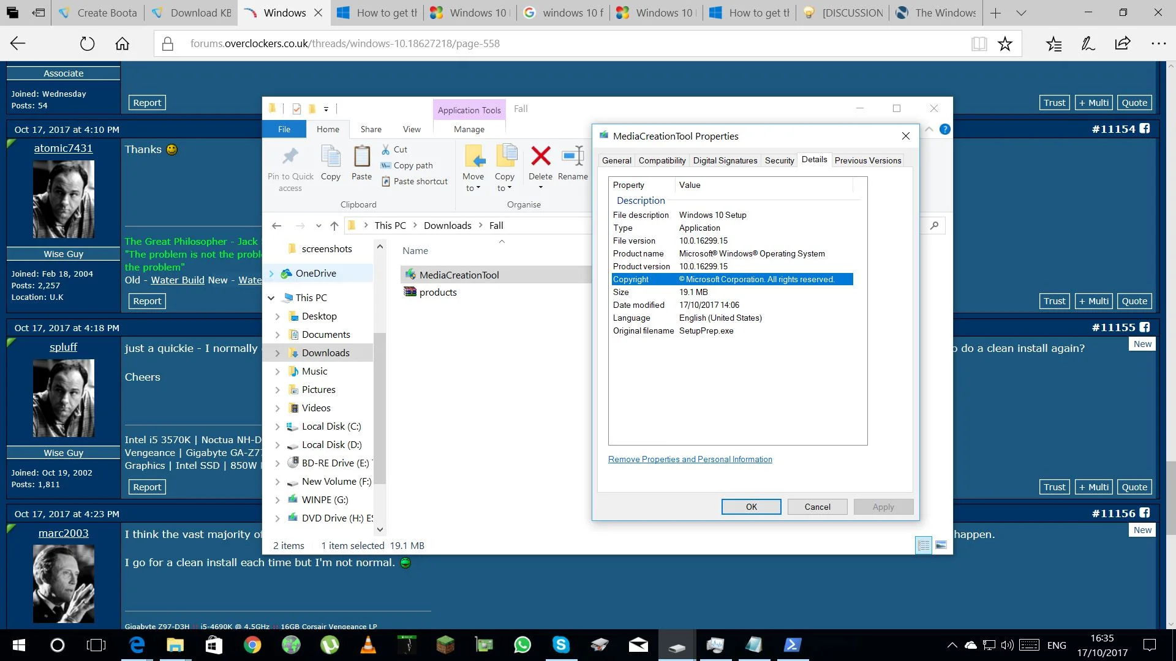Refresh the Edge browser page
1176x661 pixels.
coord(88,43)
